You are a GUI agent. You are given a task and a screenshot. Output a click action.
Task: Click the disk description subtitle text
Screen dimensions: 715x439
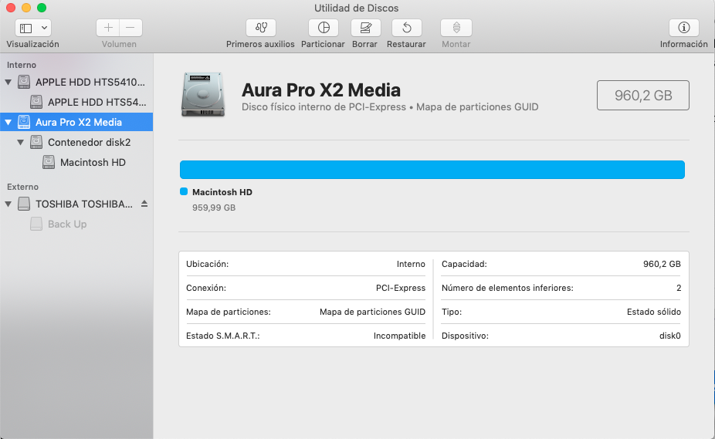pos(390,107)
